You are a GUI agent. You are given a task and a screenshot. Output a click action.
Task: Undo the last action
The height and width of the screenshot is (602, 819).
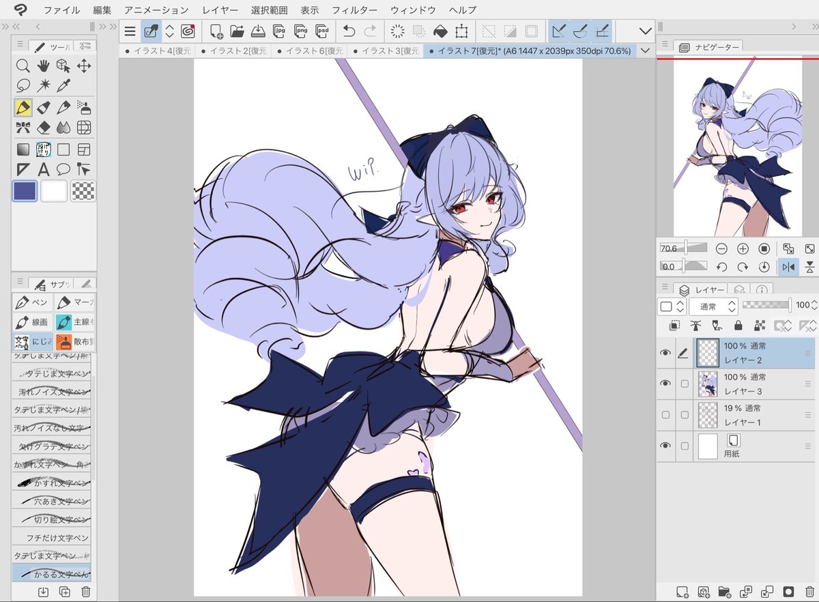(349, 31)
